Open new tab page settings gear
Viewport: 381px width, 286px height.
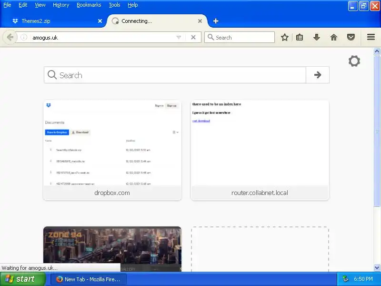tap(354, 61)
